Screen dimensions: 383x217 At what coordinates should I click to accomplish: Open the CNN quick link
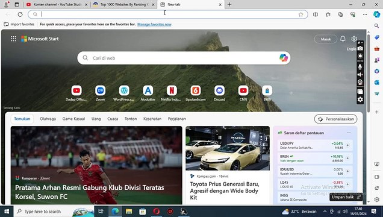243,90
